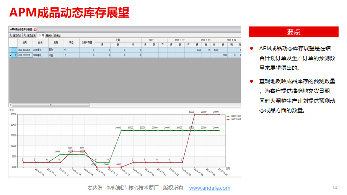Open the www.andafa.com link
This screenshot has height=195, width=347.
[210, 188]
